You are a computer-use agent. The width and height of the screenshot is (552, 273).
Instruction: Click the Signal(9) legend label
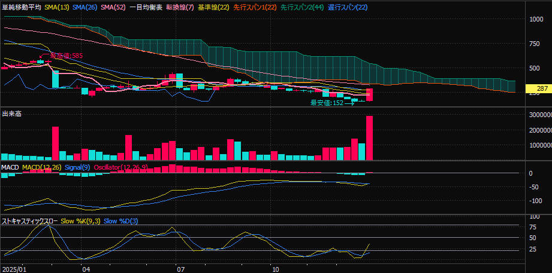77,167
